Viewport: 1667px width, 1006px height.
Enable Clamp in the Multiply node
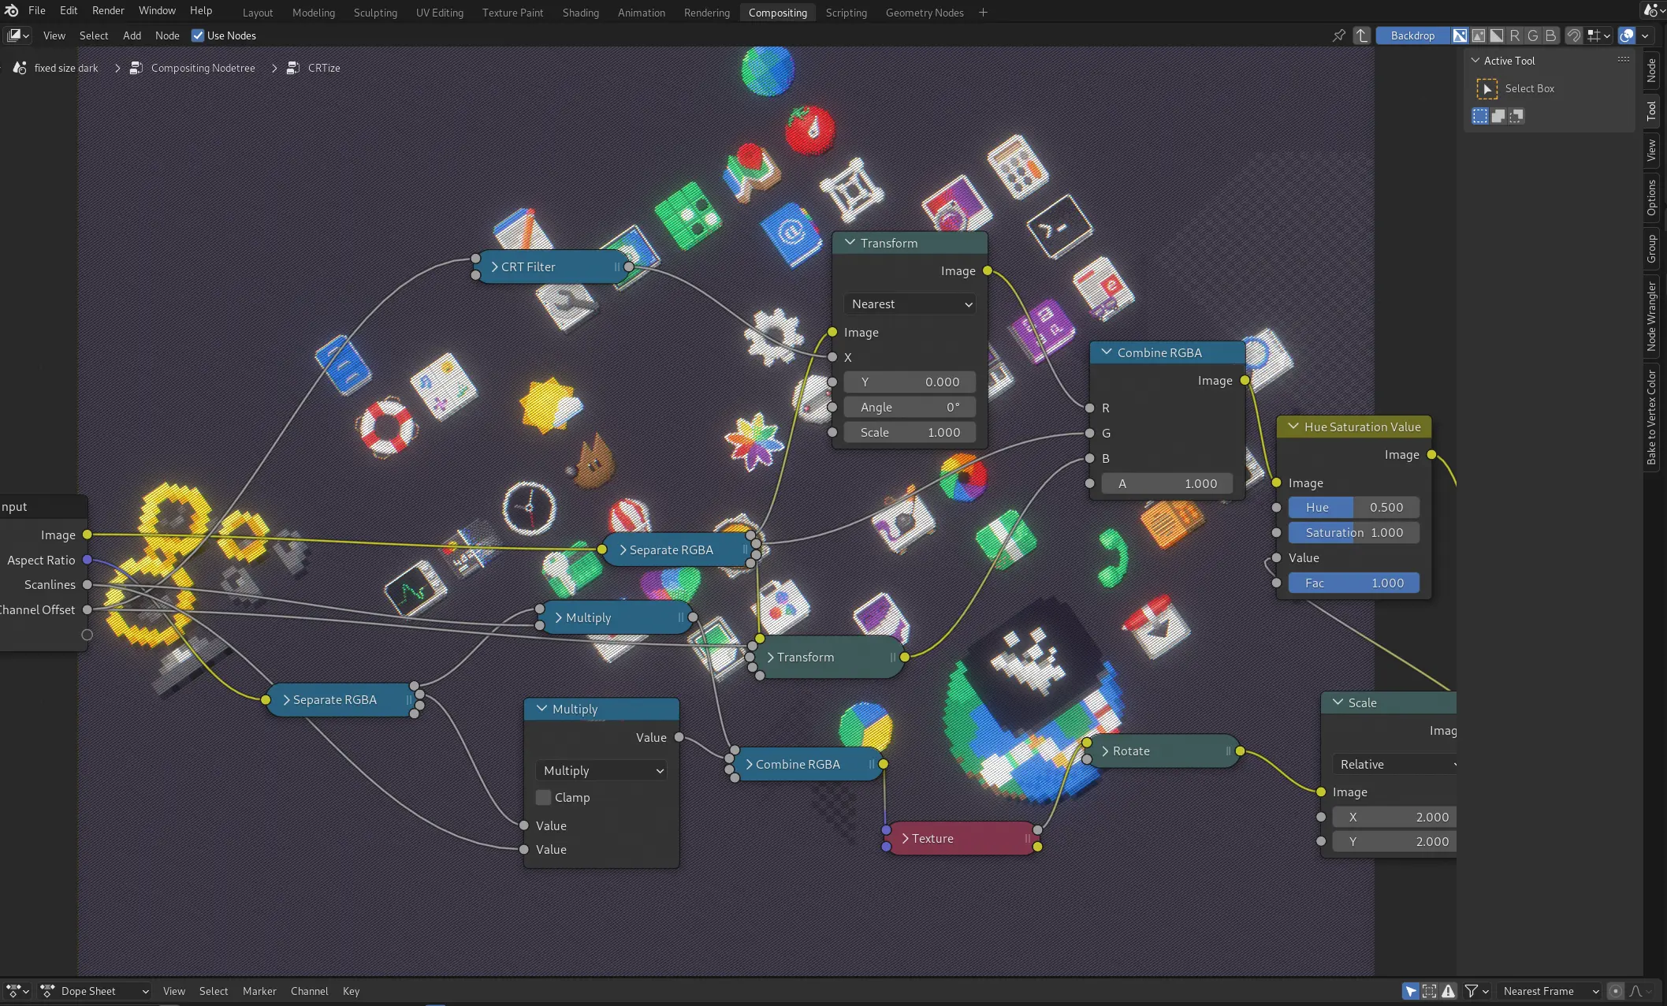(x=543, y=798)
